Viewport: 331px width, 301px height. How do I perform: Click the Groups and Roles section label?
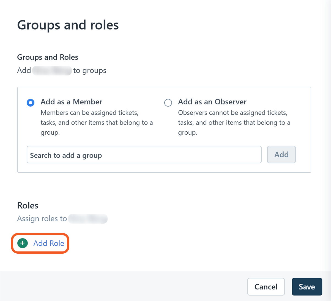pos(48,57)
